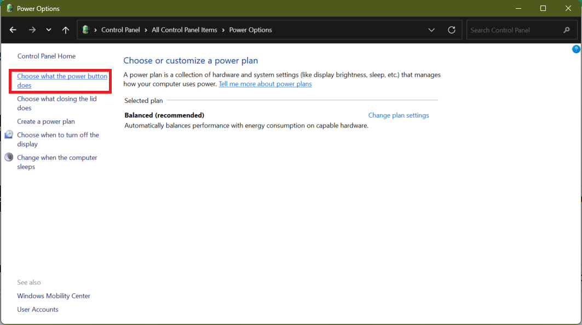Click Change plan settings for Balanced plan
The image size is (582, 325).
(398, 115)
